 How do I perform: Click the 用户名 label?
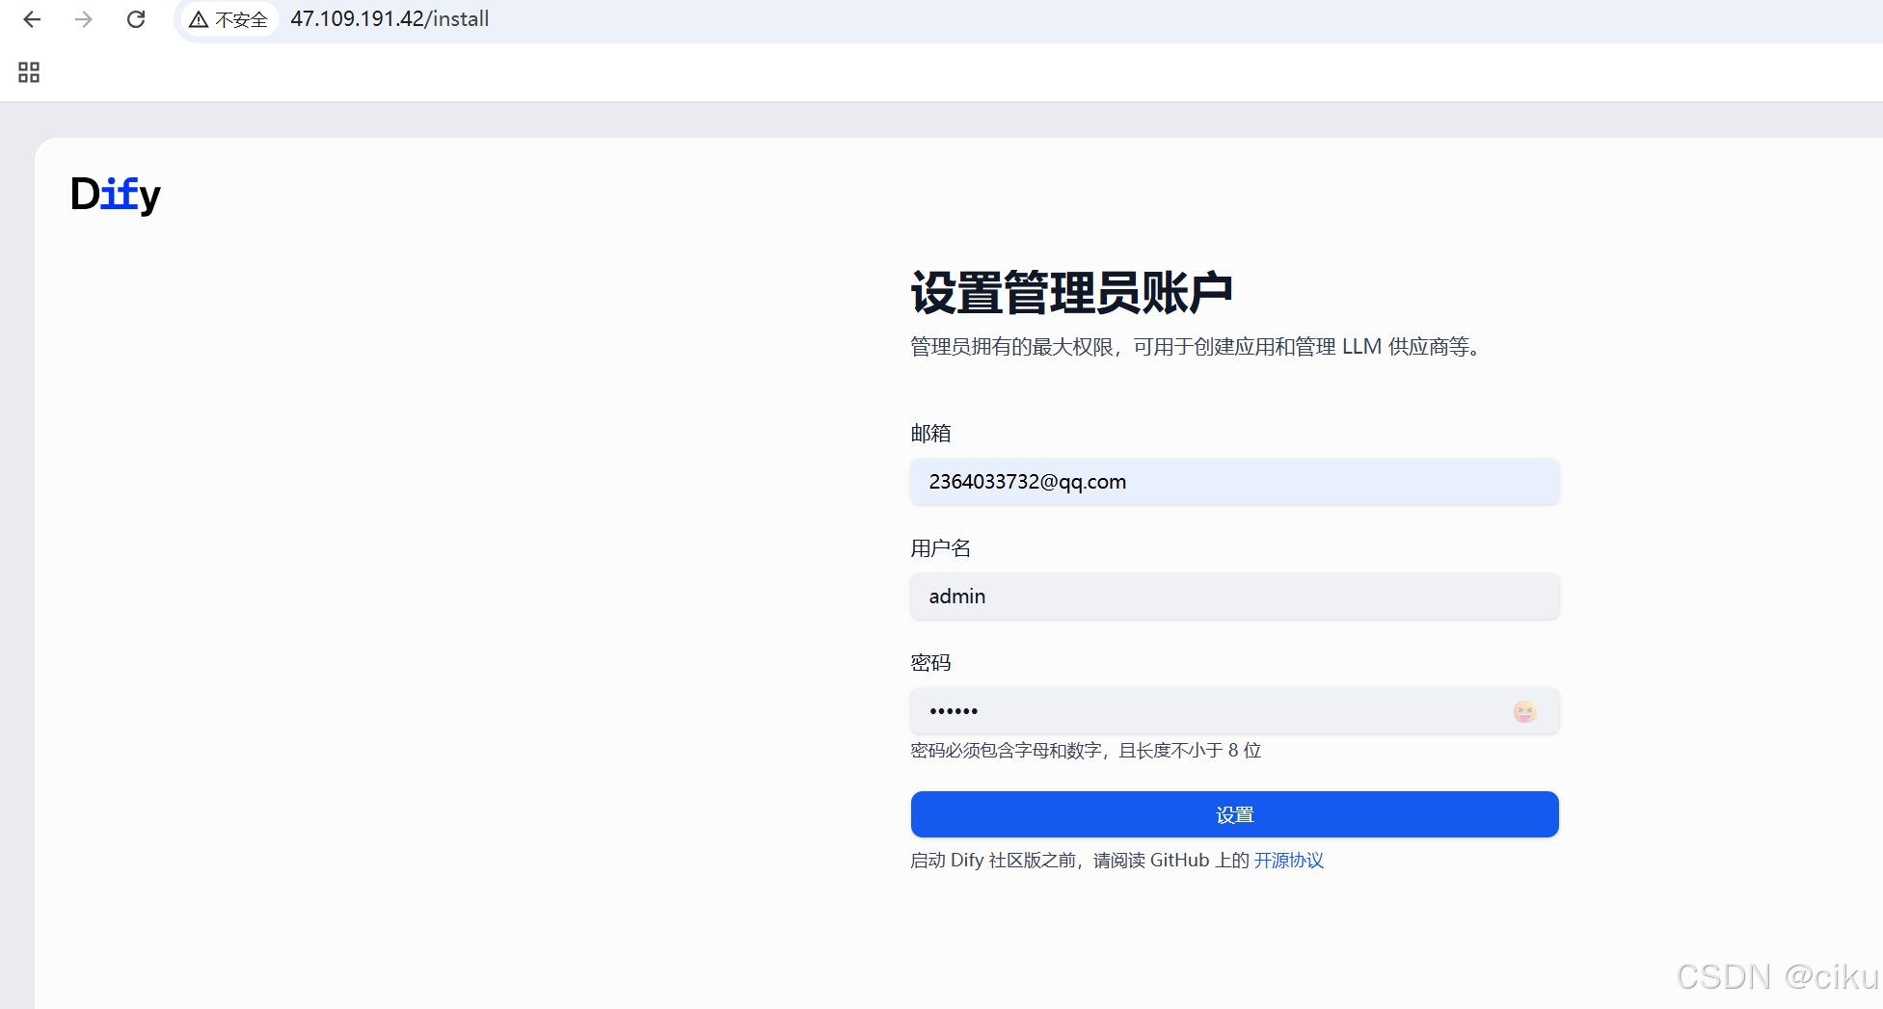[941, 548]
